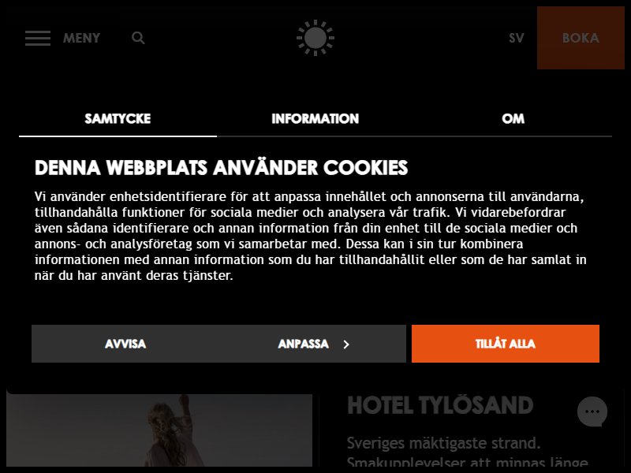
Task: Click the magnifying glass search icon
Action: pyautogui.click(x=138, y=38)
